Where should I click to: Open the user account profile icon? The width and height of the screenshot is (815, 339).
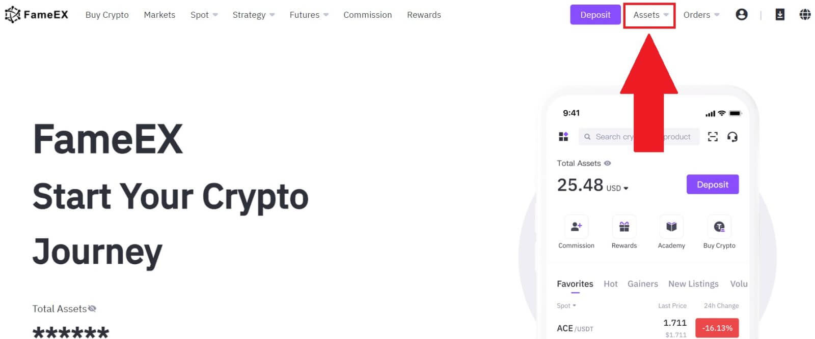tap(741, 15)
